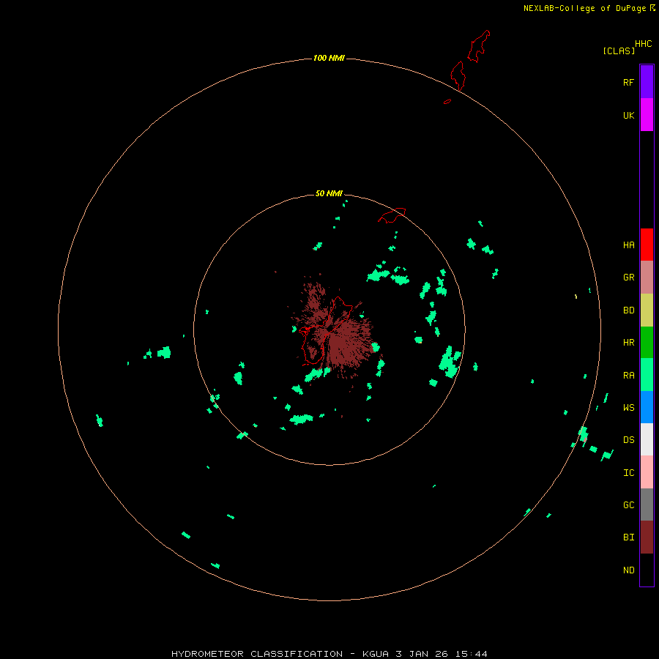Image resolution: width=659 pixels, height=659 pixels.
Task: Click the [CLAS] legend header
Action: click(x=619, y=51)
